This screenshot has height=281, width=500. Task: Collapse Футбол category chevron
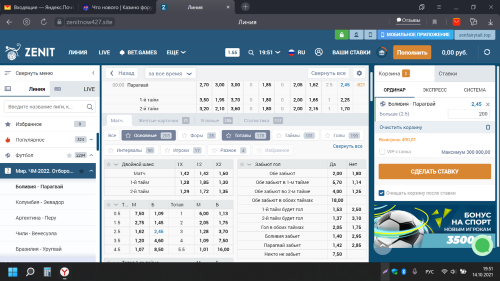pyautogui.click(x=91, y=155)
